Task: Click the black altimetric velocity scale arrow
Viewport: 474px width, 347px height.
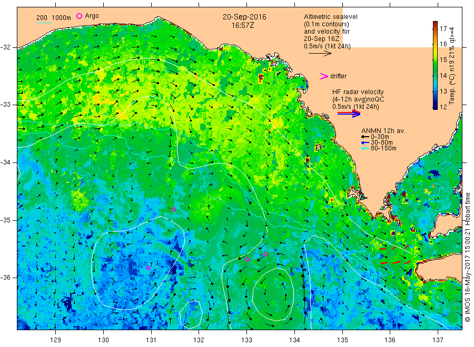Action: 320,54
